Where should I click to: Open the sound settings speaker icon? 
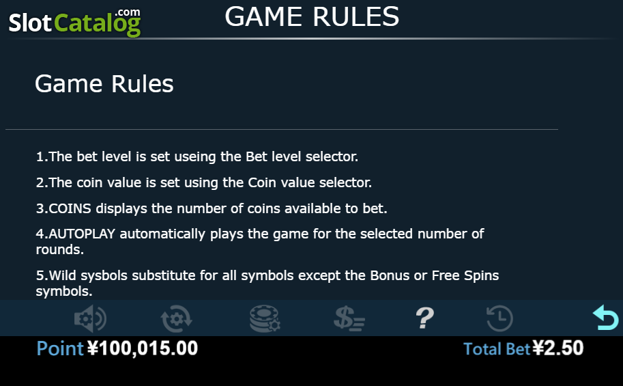click(90, 318)
